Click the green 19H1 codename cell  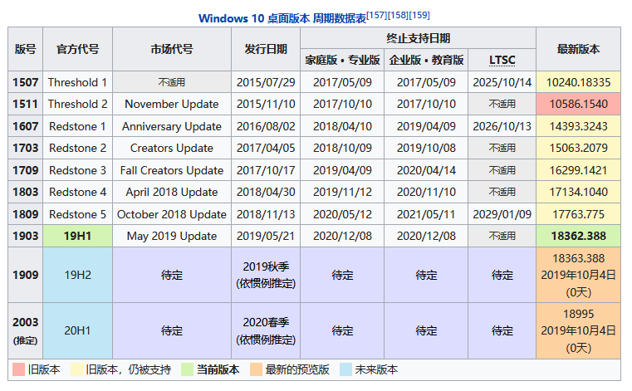77,236
